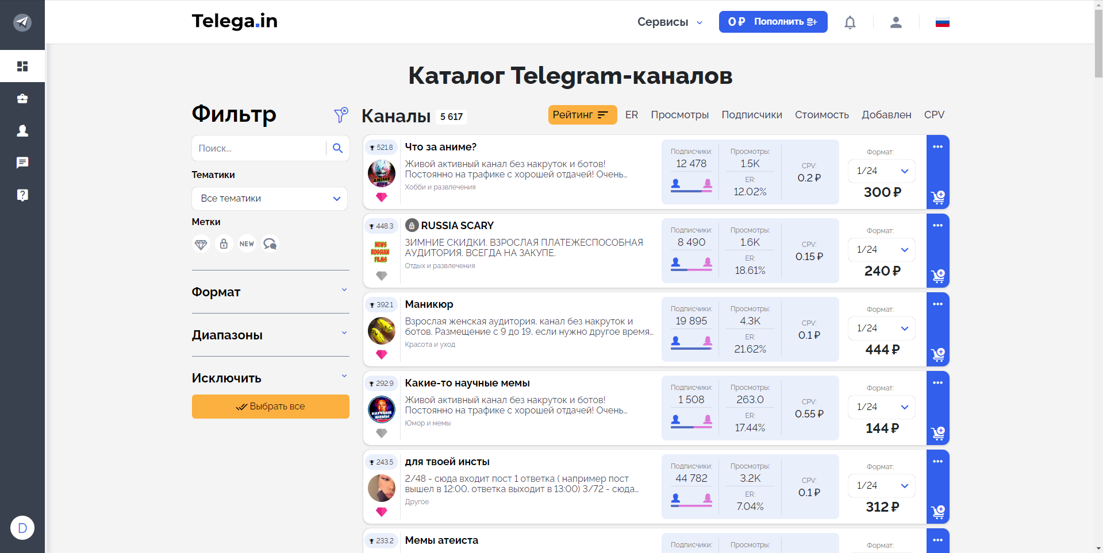Toggle the lock tag filter

[x=224, y=244]
